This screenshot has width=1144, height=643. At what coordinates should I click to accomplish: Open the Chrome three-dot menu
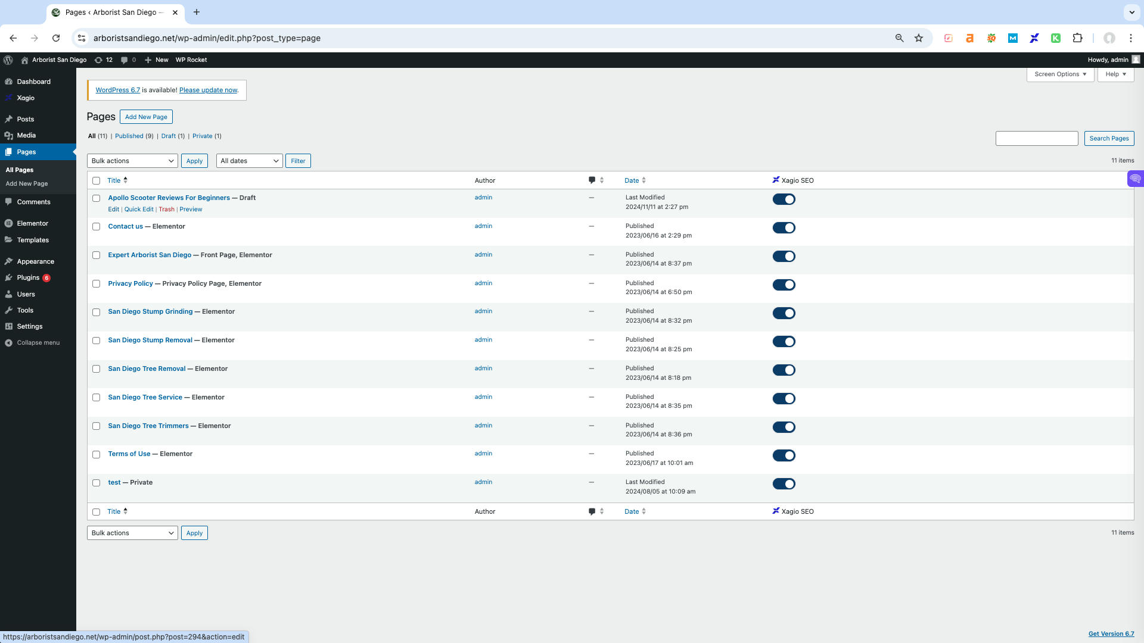coord(1131,38)
